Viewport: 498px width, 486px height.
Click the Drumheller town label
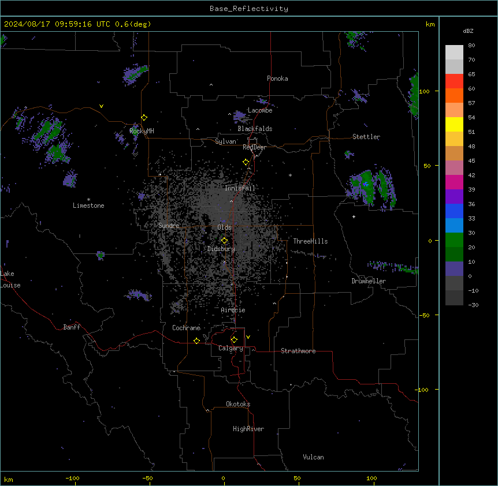point(369,281)
